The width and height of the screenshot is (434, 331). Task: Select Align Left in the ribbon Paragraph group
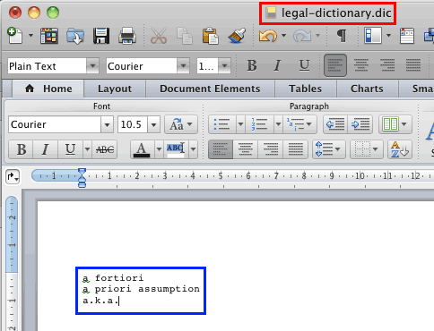point(221,149)
